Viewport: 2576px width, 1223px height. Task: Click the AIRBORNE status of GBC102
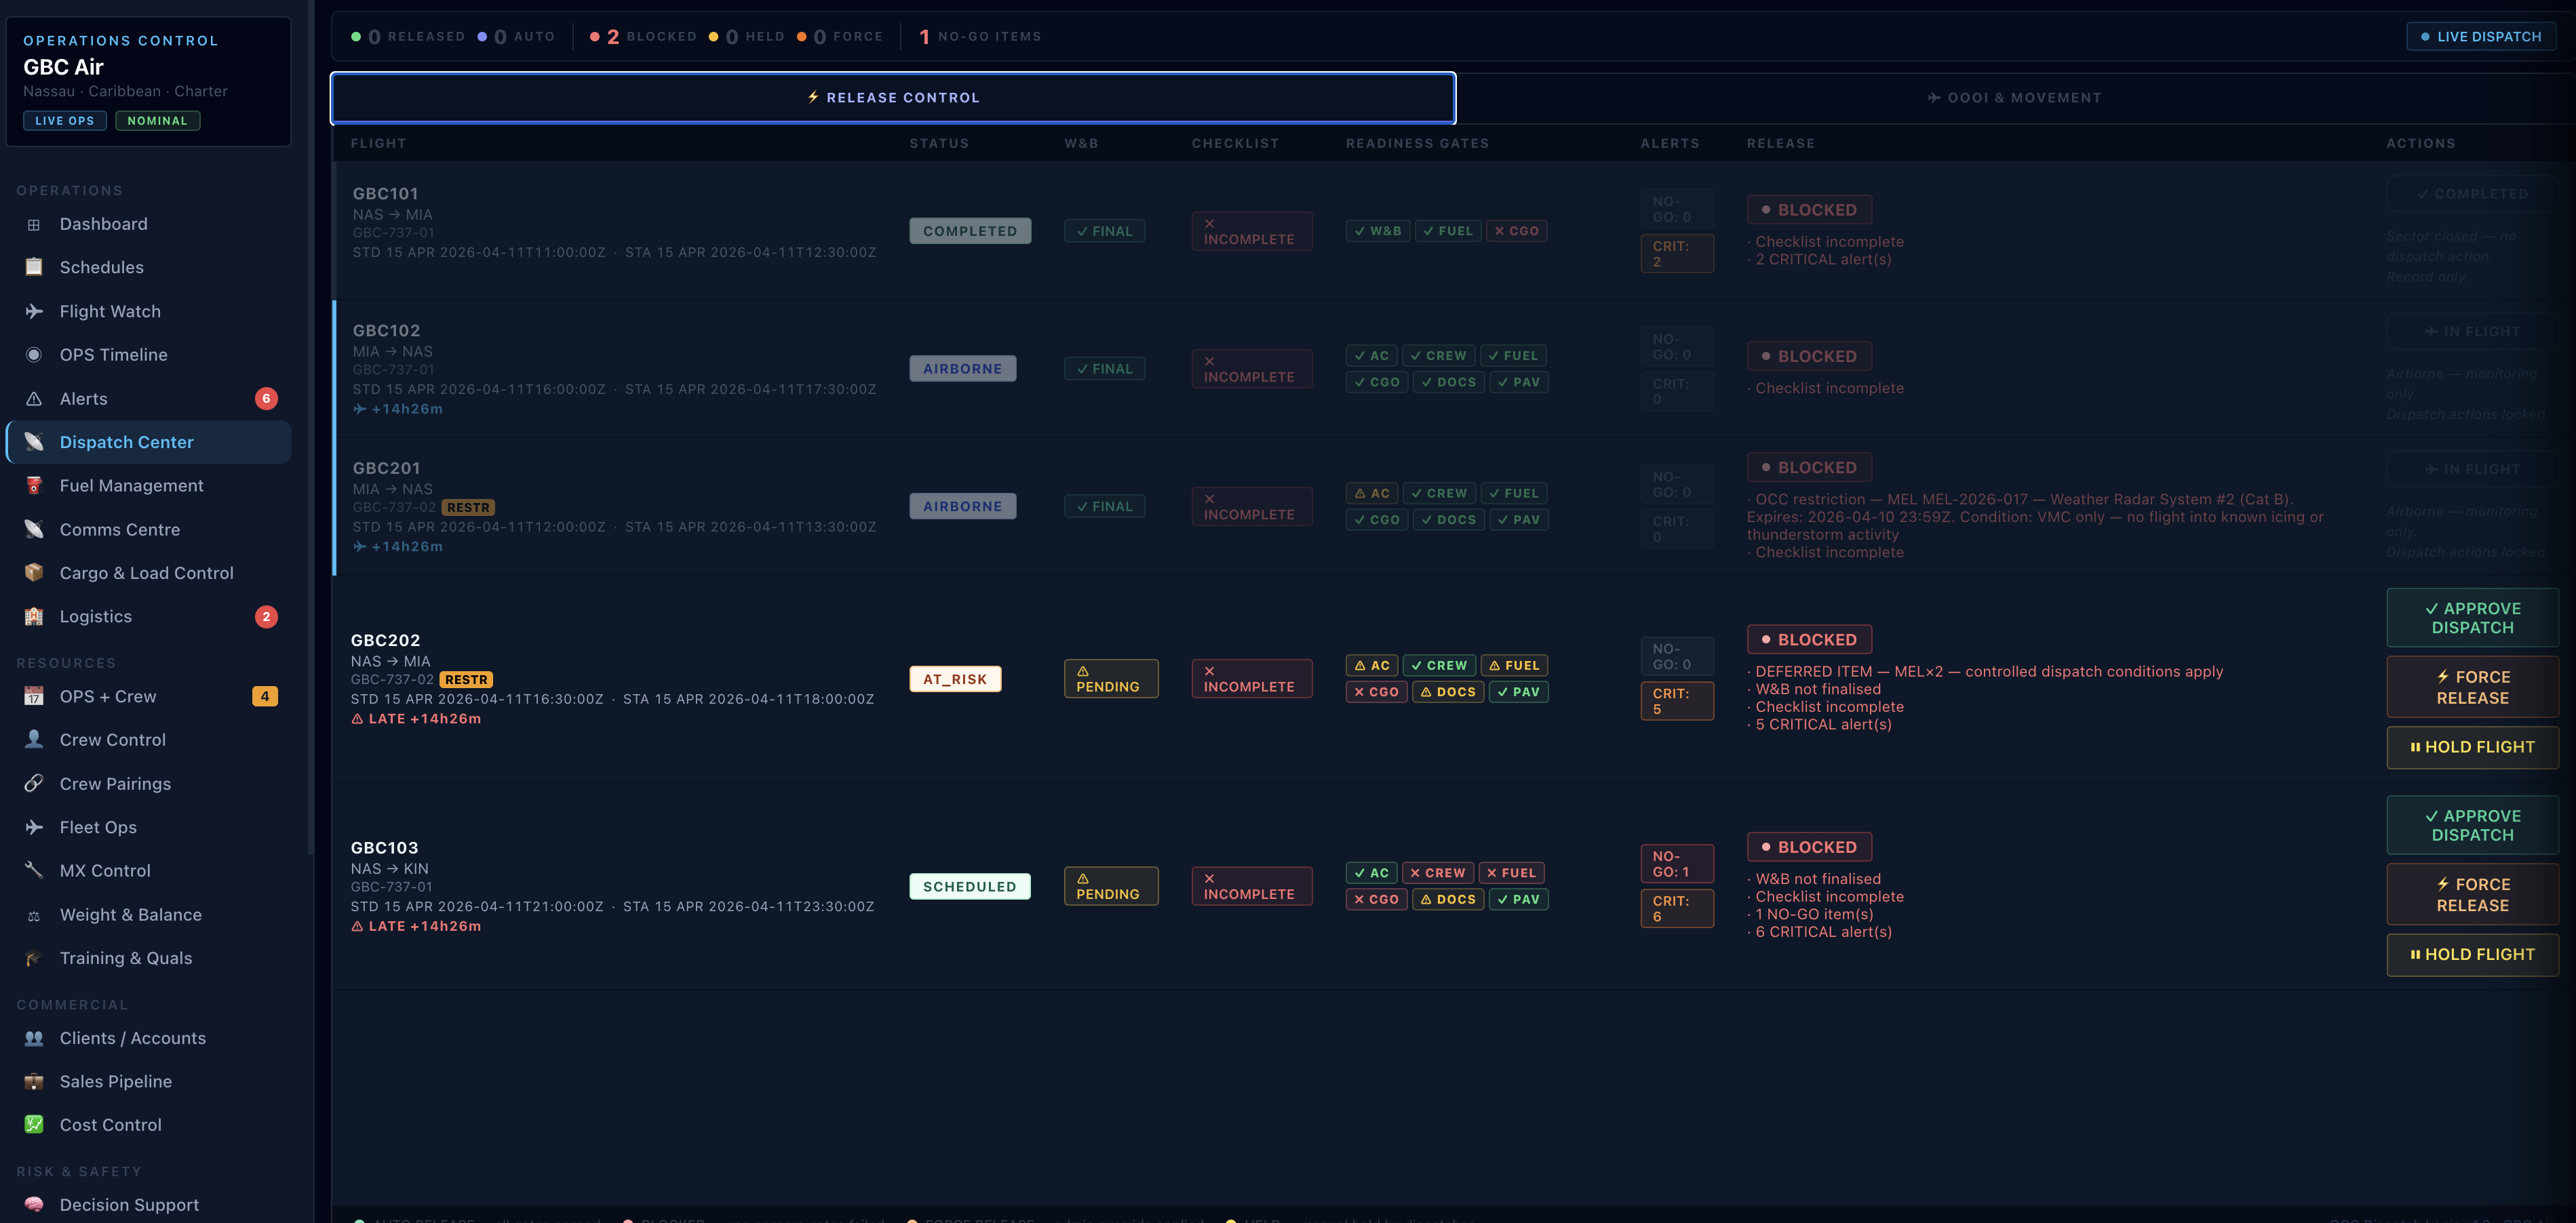(962, 369)
